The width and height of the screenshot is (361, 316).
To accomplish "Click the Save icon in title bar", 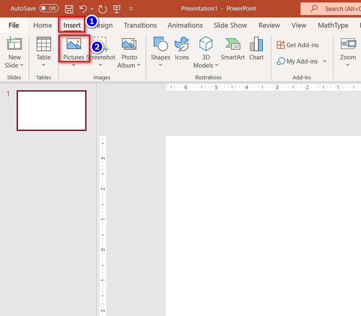I will (69, 9).
